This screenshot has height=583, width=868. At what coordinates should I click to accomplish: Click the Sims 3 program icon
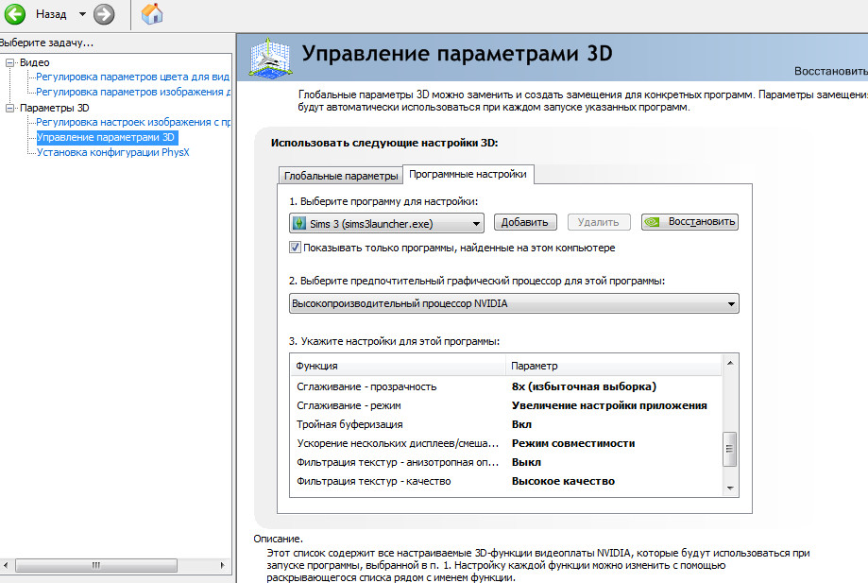point(299,223)
